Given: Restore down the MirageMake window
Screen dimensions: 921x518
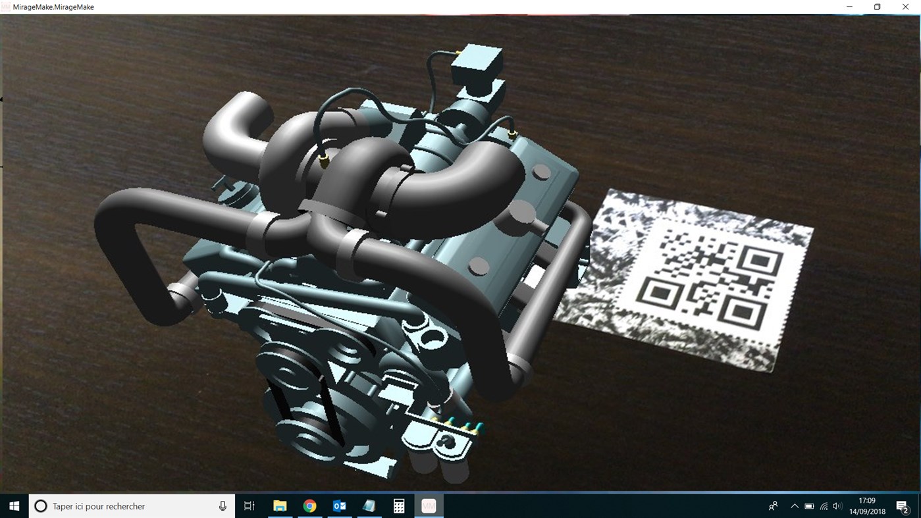Looking at the screenshot, I should pos(877,7).
